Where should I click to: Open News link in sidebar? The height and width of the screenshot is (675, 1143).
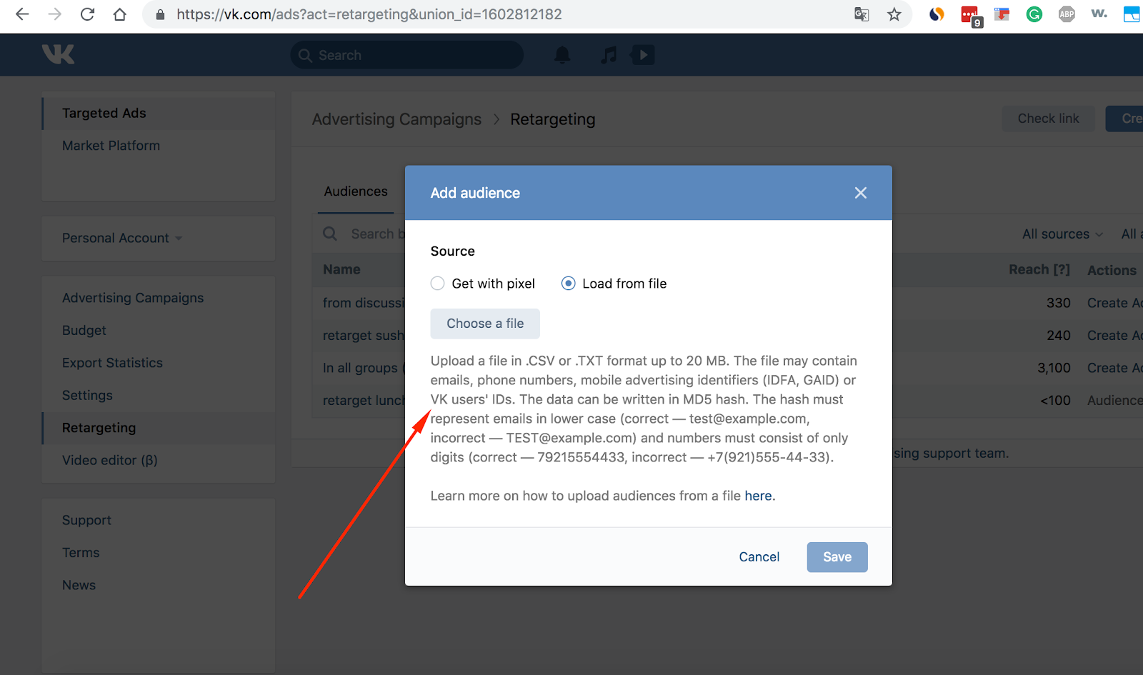pos(79,586)
